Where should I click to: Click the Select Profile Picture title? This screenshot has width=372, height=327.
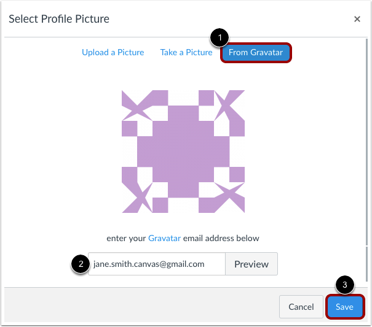pyautogui.click(x=59, y=19)
